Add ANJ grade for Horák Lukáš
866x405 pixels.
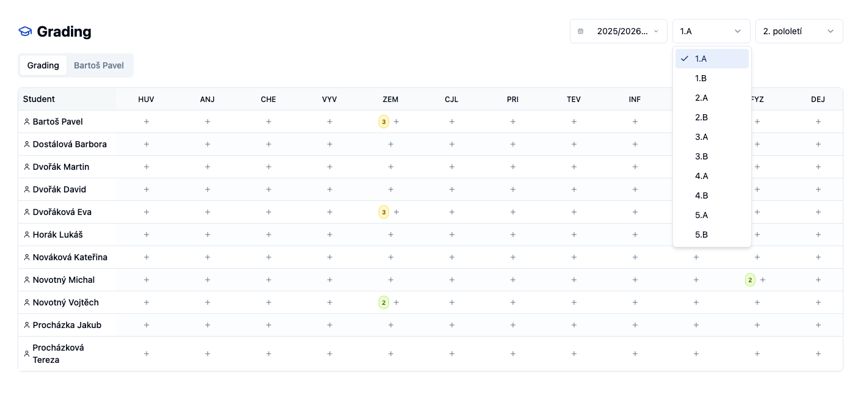click(x=208, y=235)
